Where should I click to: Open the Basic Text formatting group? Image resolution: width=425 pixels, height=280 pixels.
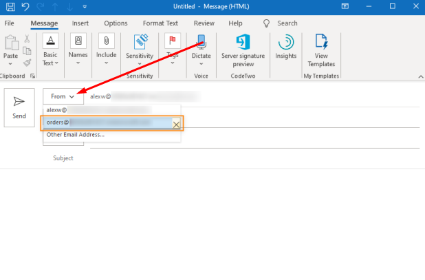[50, 50]
